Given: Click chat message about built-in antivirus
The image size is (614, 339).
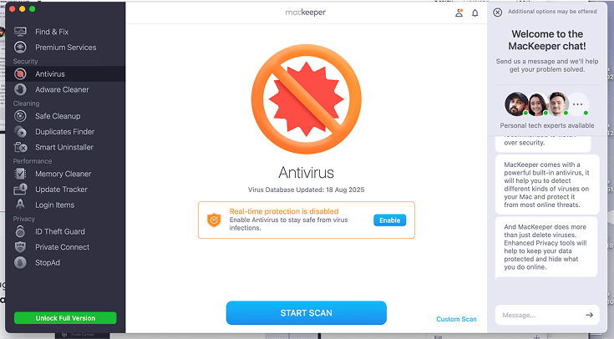Looking at the screenshot, I should 547,185.
